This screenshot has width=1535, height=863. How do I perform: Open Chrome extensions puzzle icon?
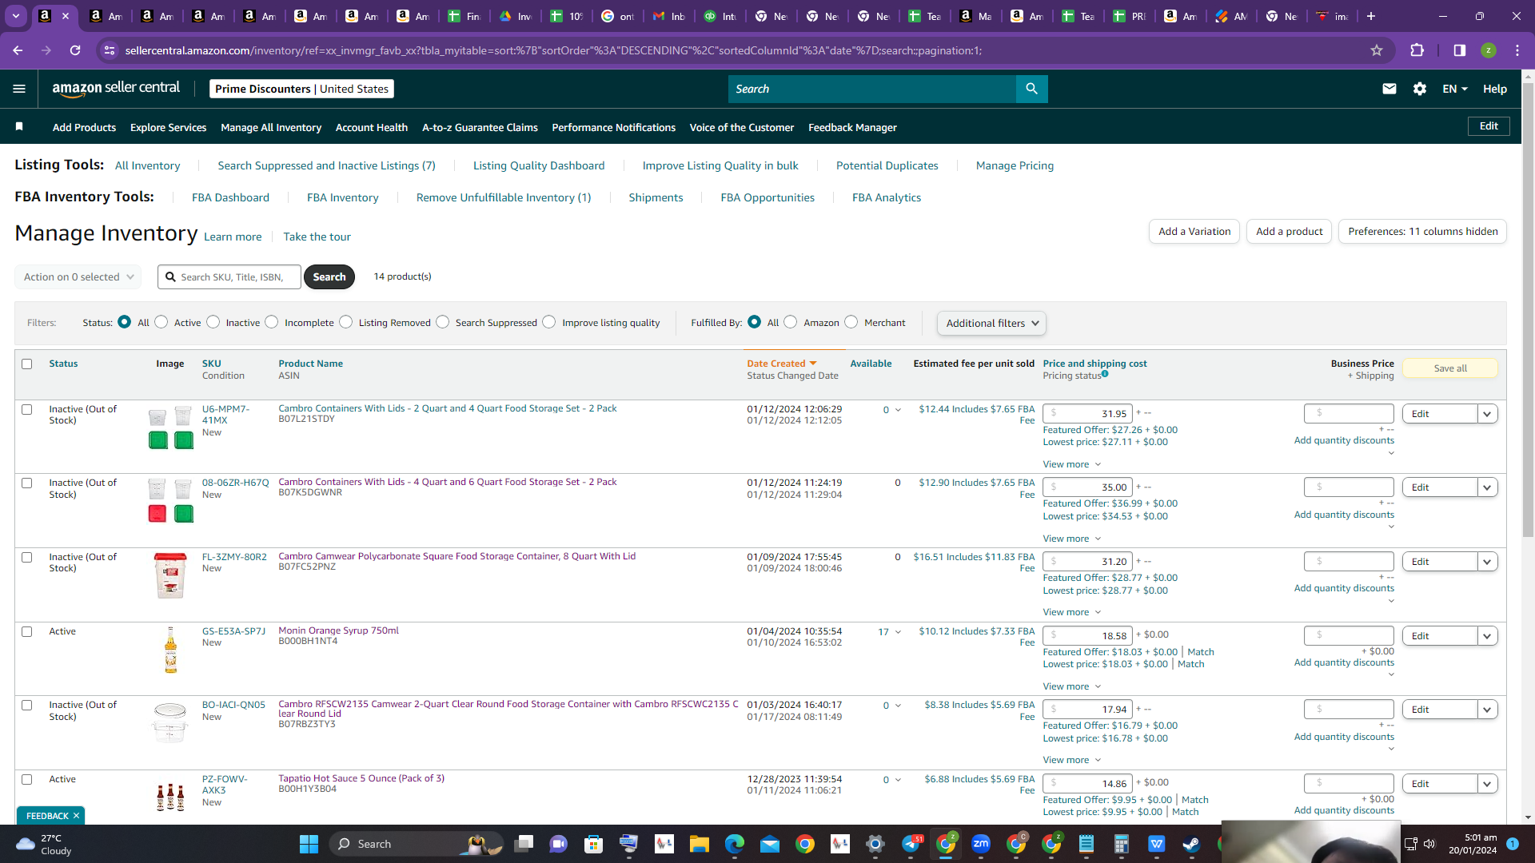(1417, 50)
